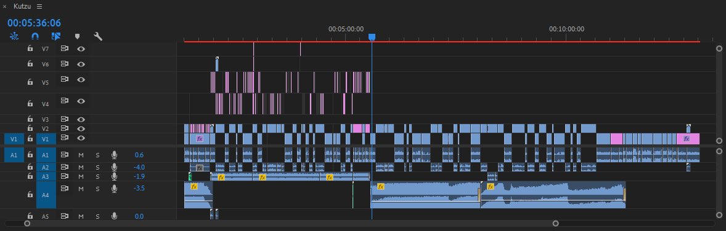The width and height of the screenshot is (726, 231).
Task: Close the Kutzu sequence tab
Action: click(5, 7)
